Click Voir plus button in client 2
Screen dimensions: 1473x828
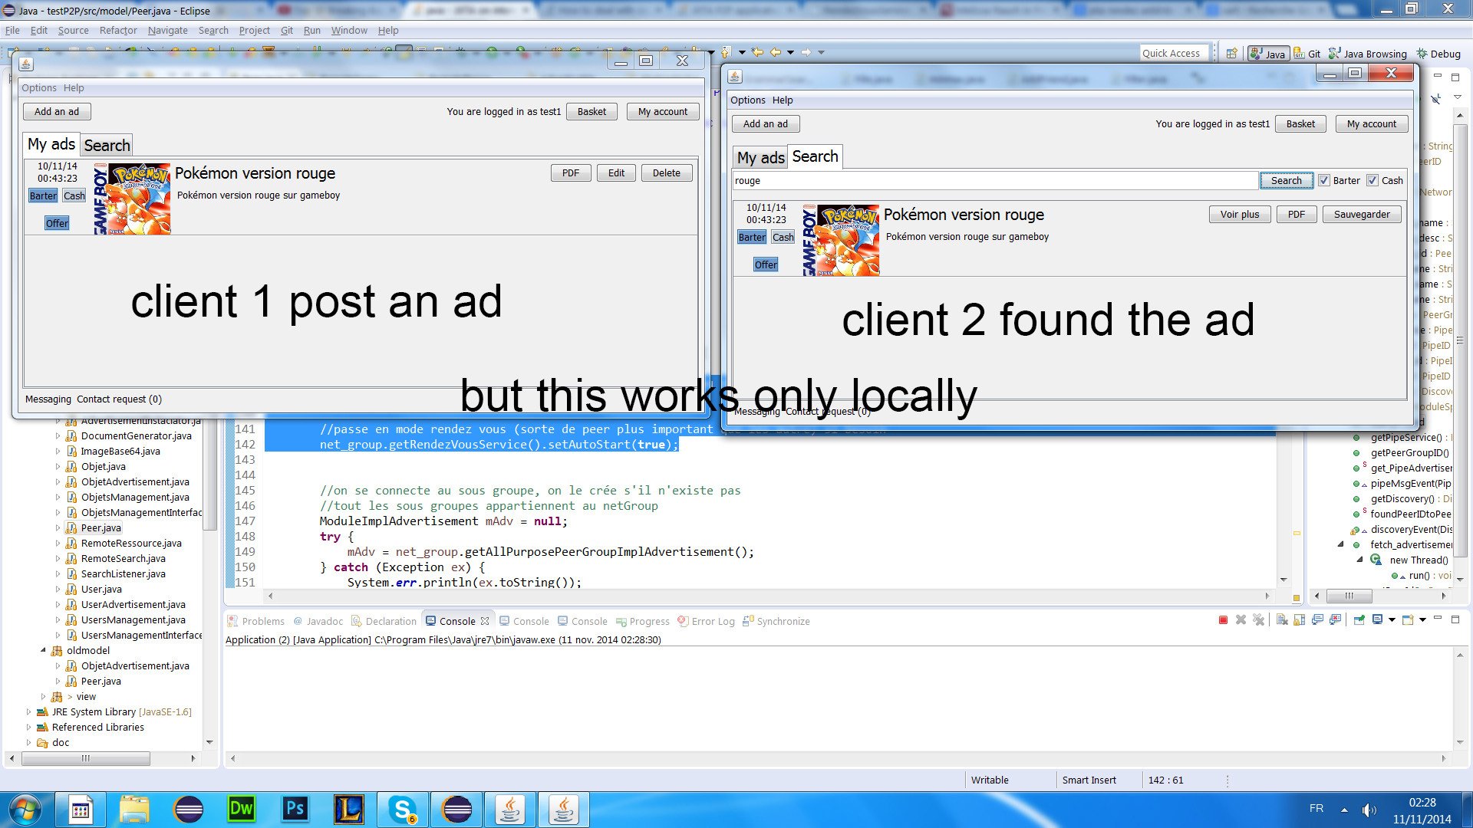click(1240, 214)
